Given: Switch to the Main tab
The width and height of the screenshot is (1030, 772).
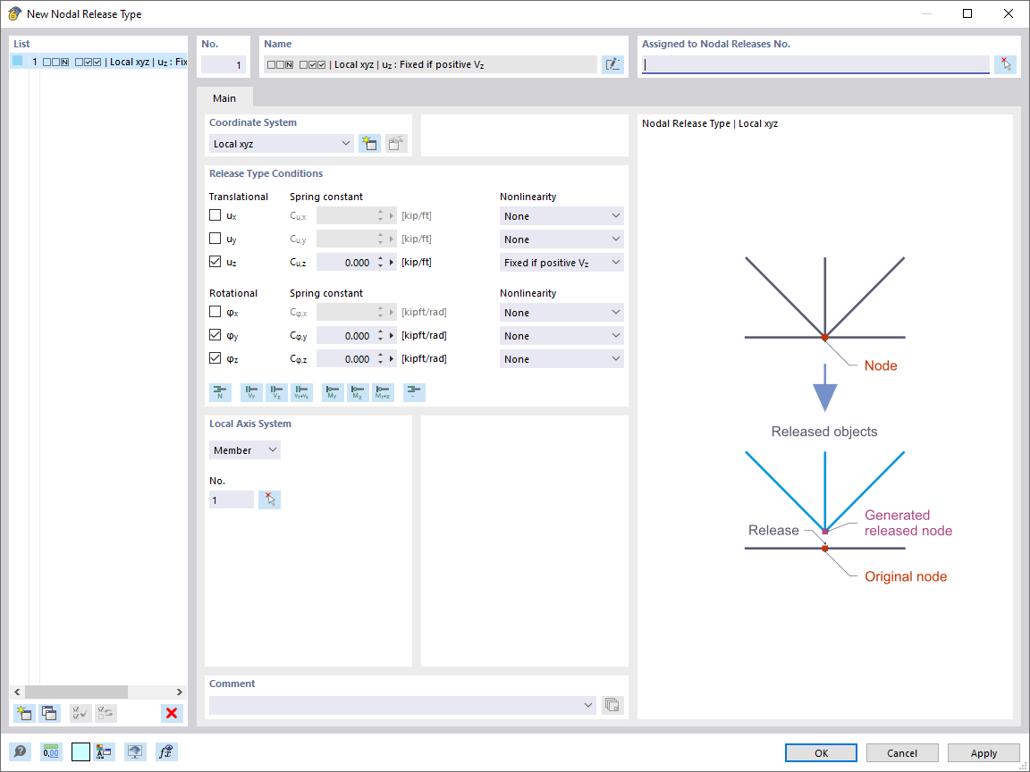Looking at the screenshot, I should pyautogui.click(x=224, y=98).
